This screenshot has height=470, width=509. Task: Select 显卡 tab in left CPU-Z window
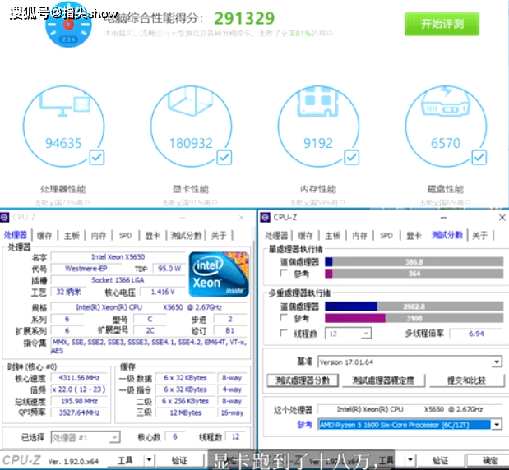[x=153, y=236]
